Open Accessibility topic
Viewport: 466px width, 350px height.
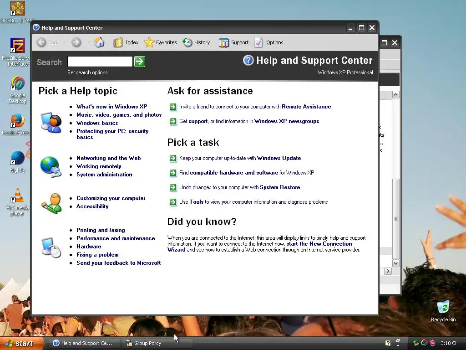pyautogui.click(x=92, y=206)
